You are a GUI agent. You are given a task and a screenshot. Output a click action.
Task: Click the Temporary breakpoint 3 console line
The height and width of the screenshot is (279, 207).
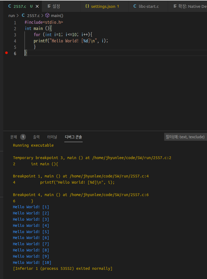point(92,158)
